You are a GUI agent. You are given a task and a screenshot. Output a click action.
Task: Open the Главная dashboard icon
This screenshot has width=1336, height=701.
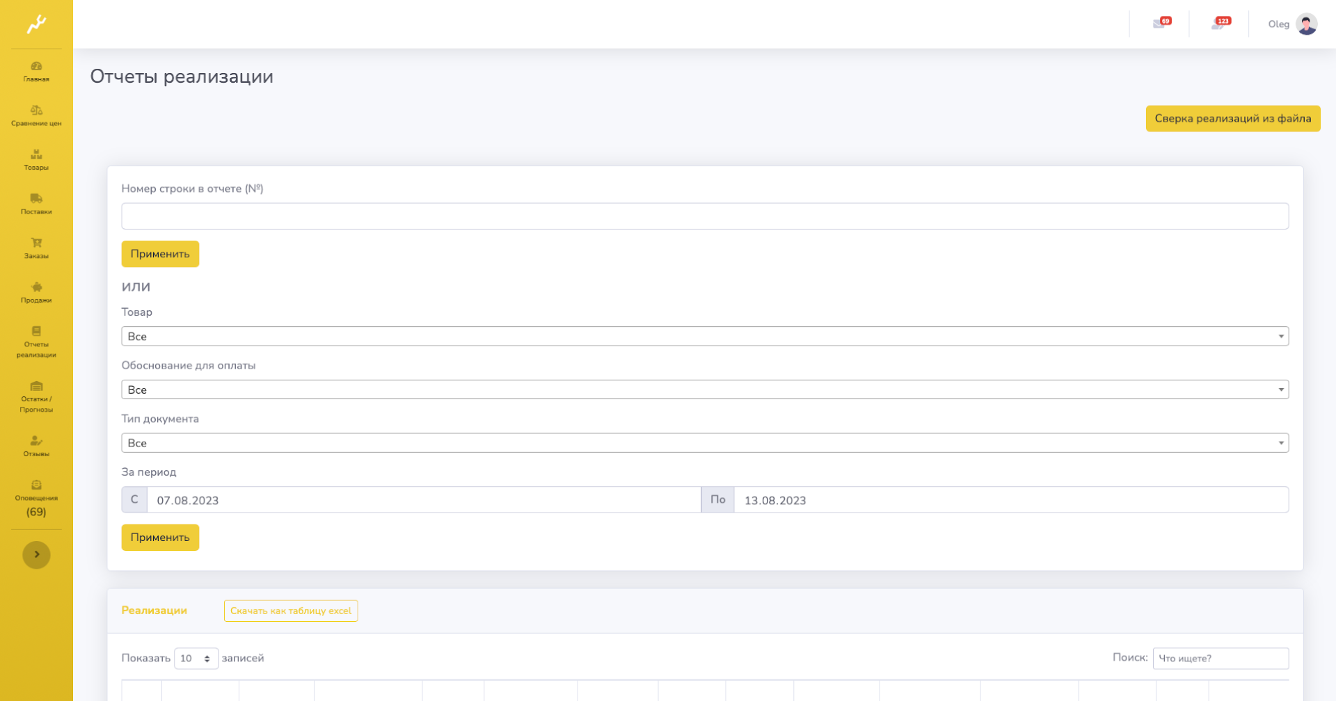pyautogui.click(x=36, y=66)
